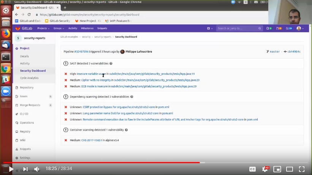Image resolution: width=312 pixels, height=175 pixels.
Task: Open the security-reports project avatar
Action: pos(18,38)
